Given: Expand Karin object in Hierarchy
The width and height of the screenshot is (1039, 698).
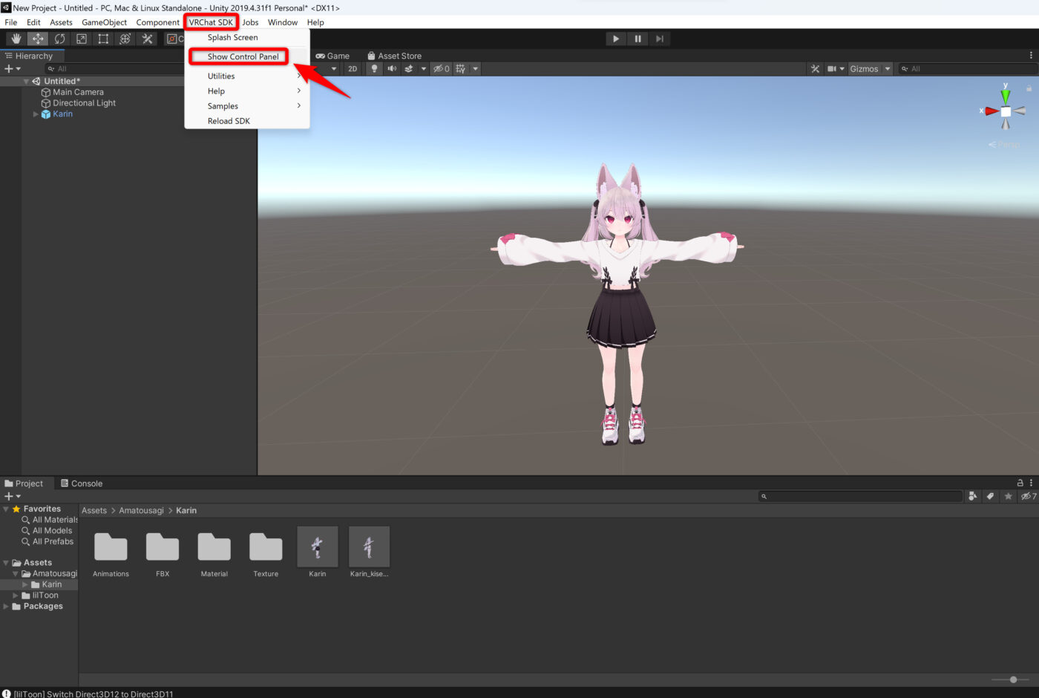Looking at the screenshot, I should point(36,114).
